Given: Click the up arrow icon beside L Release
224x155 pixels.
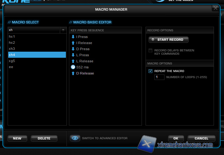Looking at the screenshot, I should coord(73,61).
